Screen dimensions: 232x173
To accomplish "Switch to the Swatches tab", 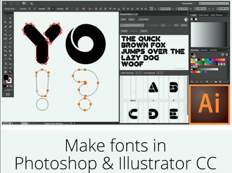I will [194, 50].
